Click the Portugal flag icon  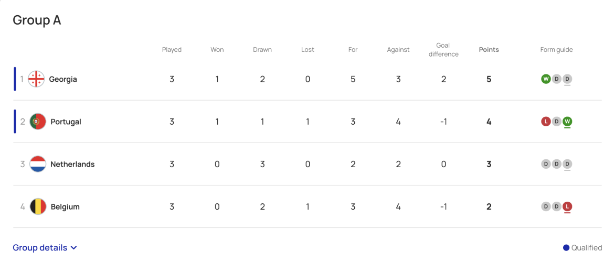(x=38, y=122)
